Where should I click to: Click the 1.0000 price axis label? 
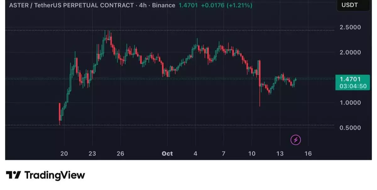[350, 103]
